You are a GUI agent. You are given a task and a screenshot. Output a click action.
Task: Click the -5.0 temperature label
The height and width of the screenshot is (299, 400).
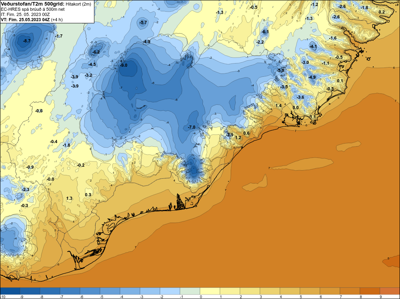point(280,71)
